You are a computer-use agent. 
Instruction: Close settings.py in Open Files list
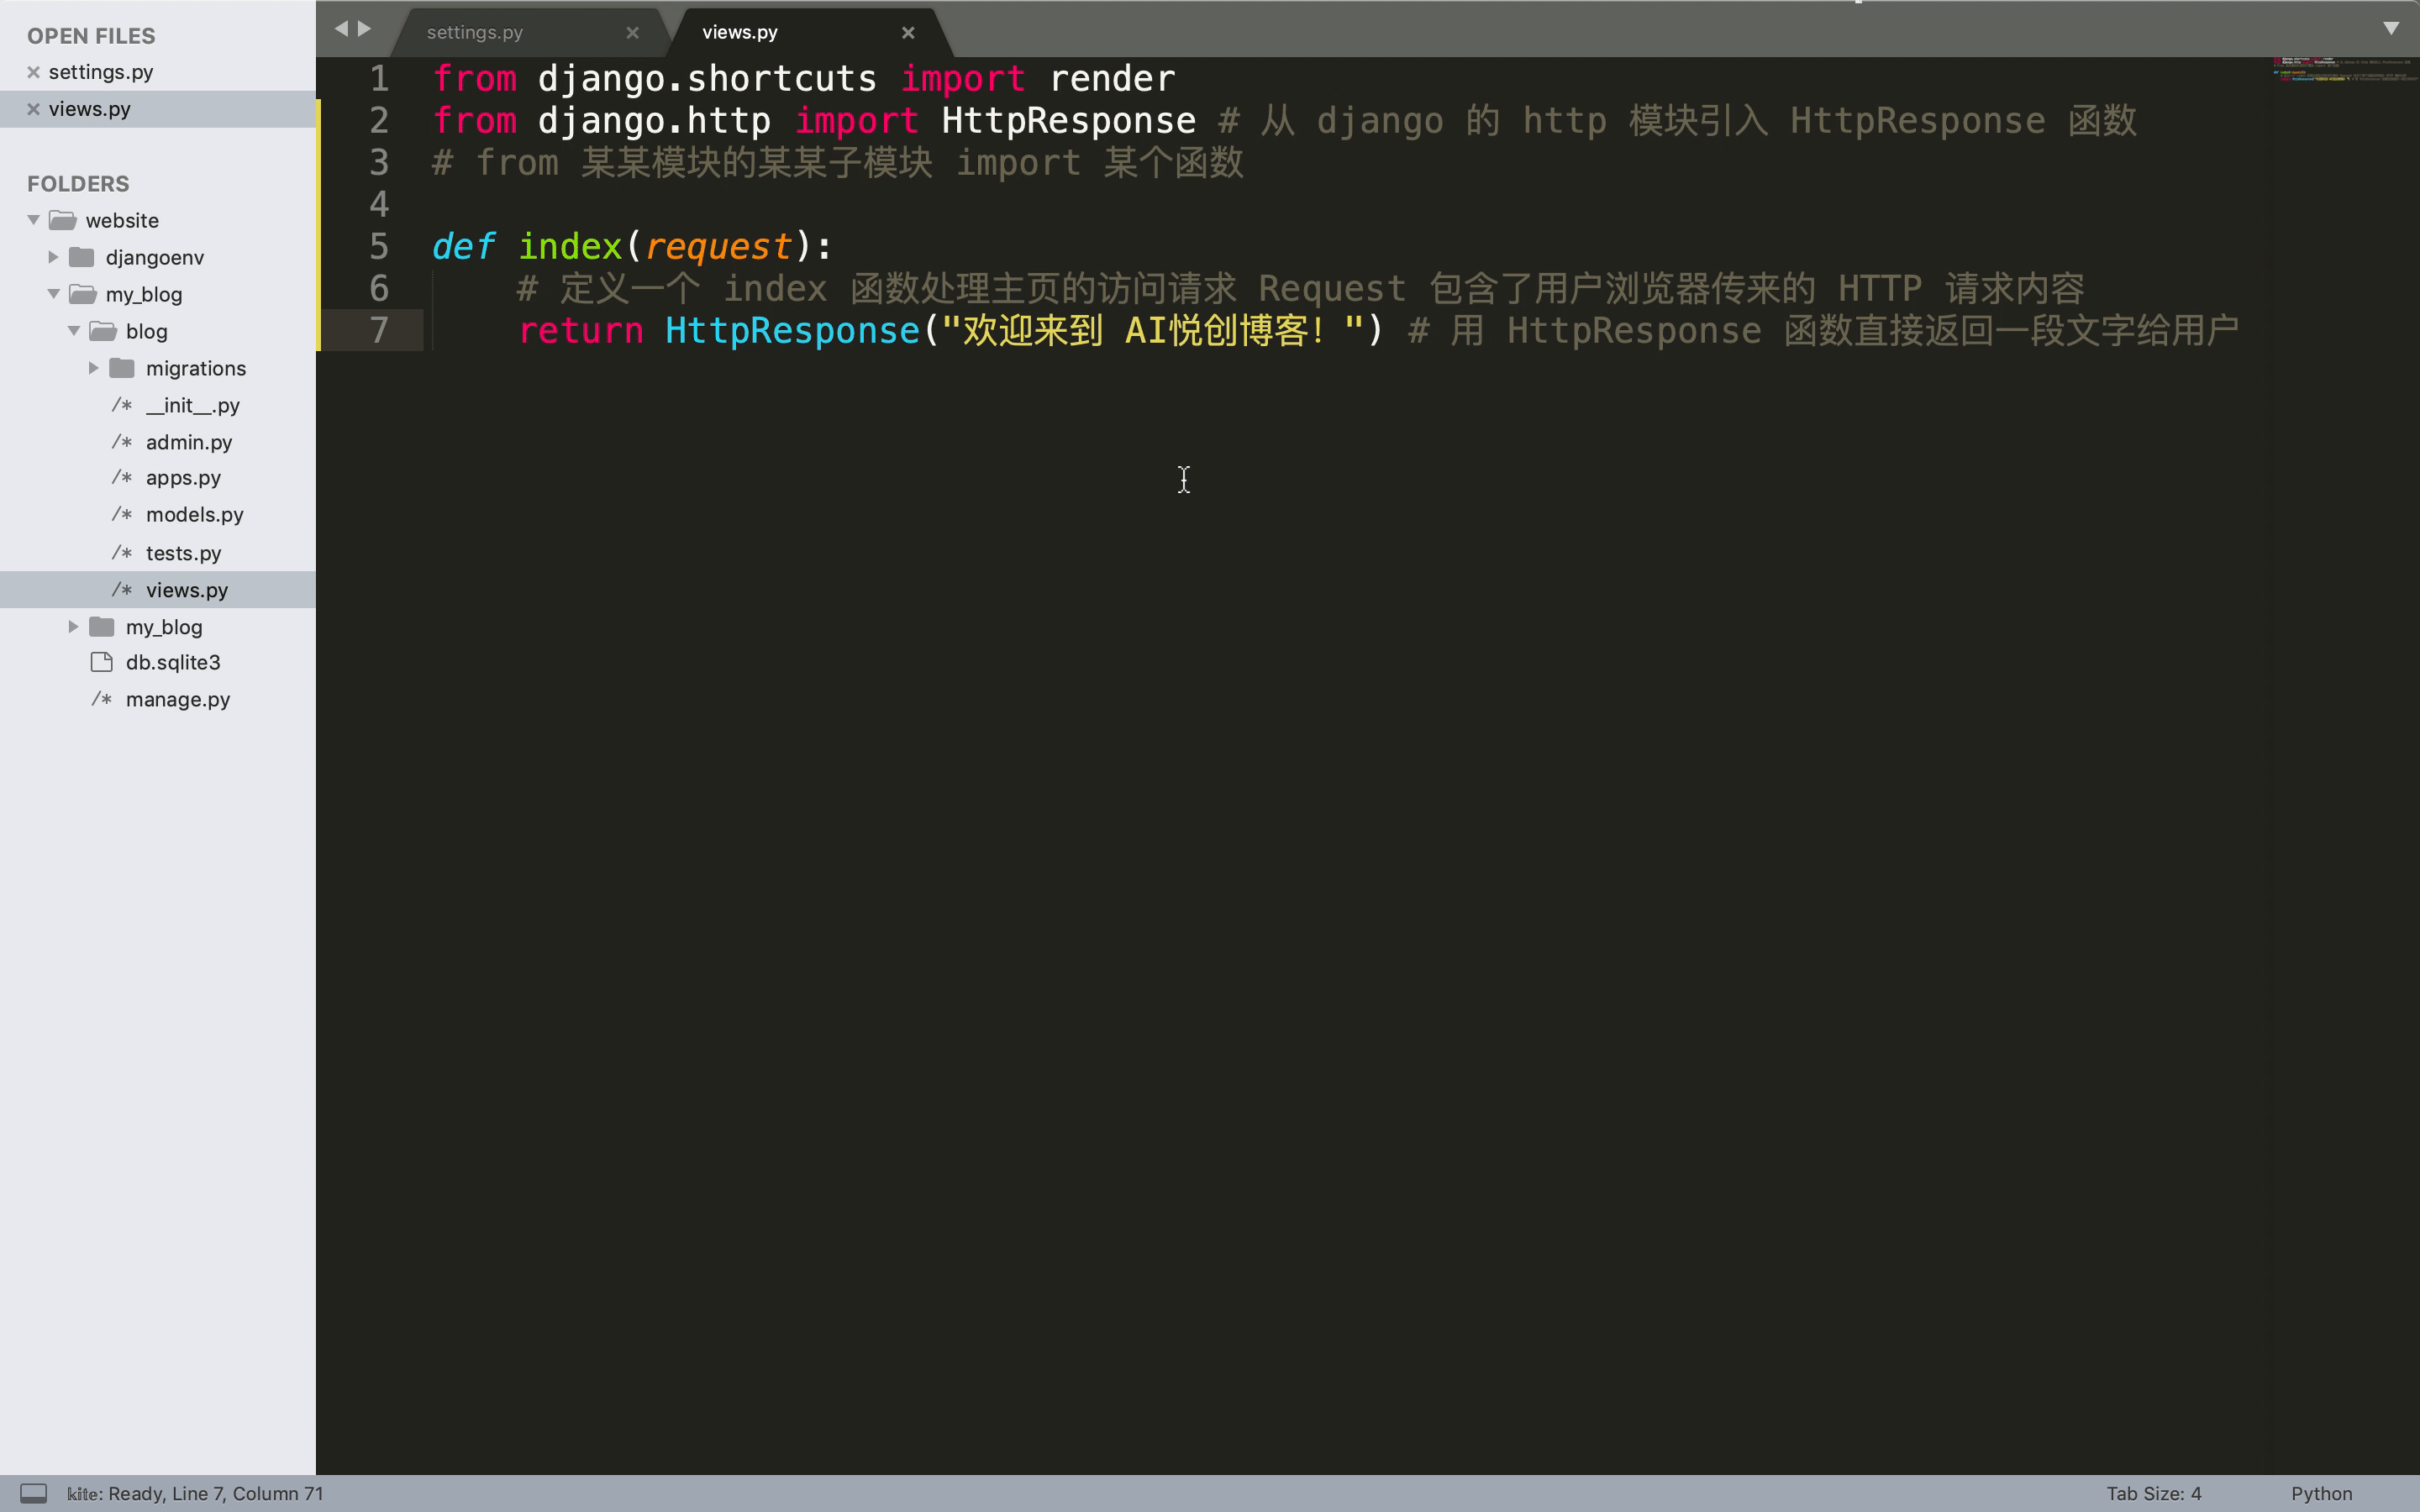tap(33, 72)
